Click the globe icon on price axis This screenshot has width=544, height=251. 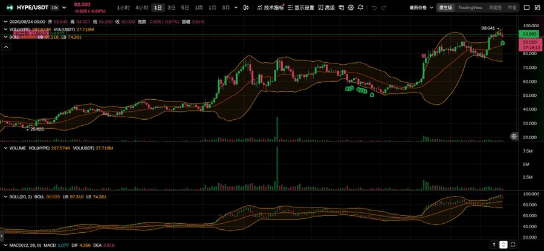(x=514, y=137)
